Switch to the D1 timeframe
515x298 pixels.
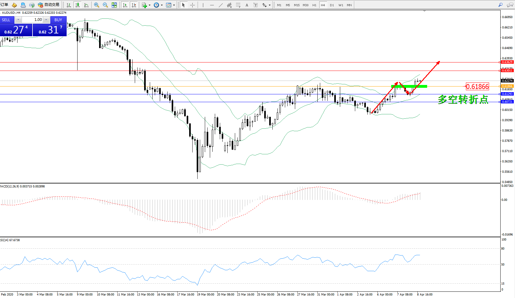click(x=332, y=5)
